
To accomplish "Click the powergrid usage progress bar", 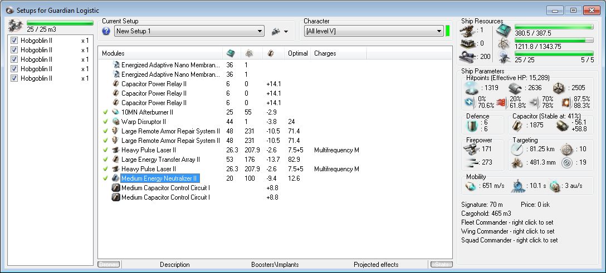I will [554, 40].
